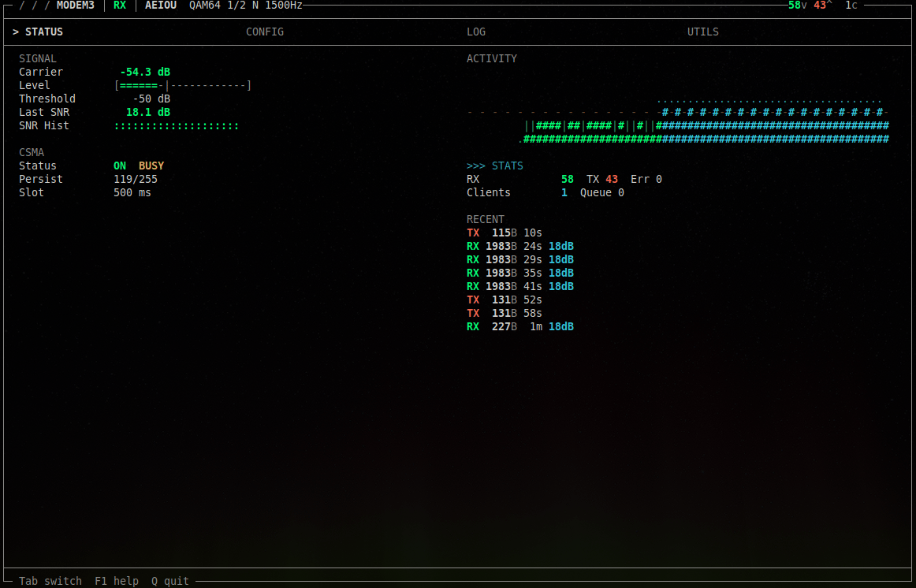Click the MODEM3 title in header
The height and width of the screenshot is (588, 916).
[76, 6]
